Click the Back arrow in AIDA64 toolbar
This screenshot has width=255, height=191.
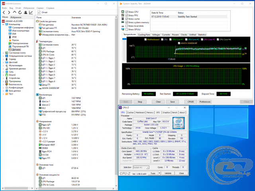click(4, 12)
